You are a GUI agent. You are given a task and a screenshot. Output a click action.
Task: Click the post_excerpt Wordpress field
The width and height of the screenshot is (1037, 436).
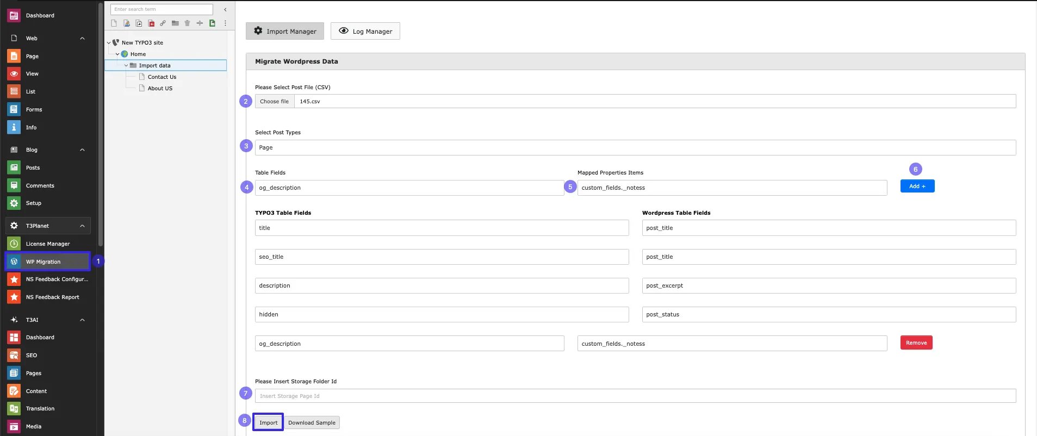pos(829,285)
